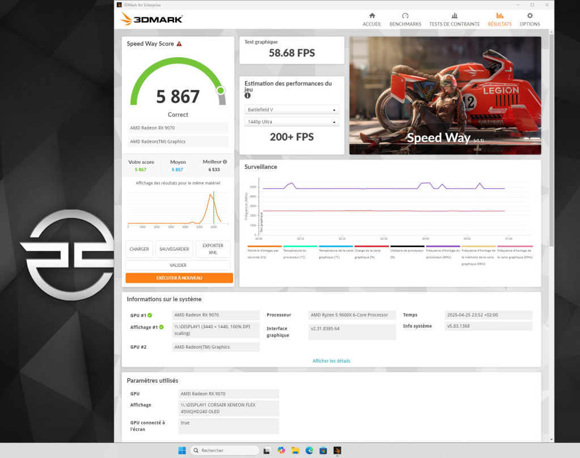Click green check icon beside GPU #1
This screenshot has height=458, width=580.
[x=150, y=315]
